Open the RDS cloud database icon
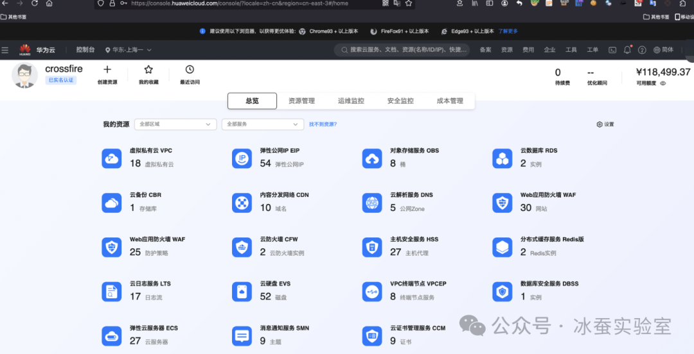This screenshot has width=694, height=354. click(x=502, y=158)
